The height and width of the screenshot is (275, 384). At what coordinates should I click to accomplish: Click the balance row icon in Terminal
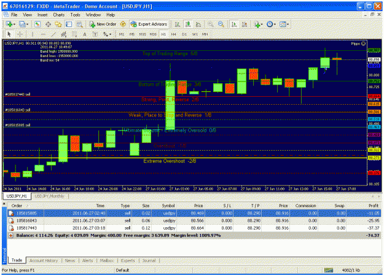(11, 235)
